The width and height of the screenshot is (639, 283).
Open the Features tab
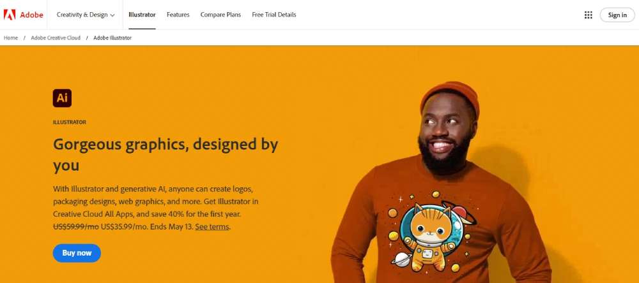coord(178,15)
